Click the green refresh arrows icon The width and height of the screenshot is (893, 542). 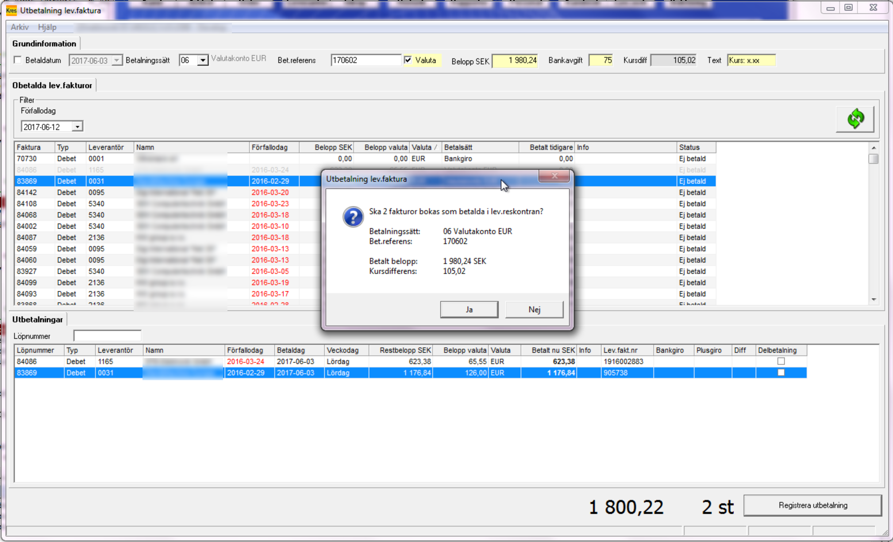(855, 119)
